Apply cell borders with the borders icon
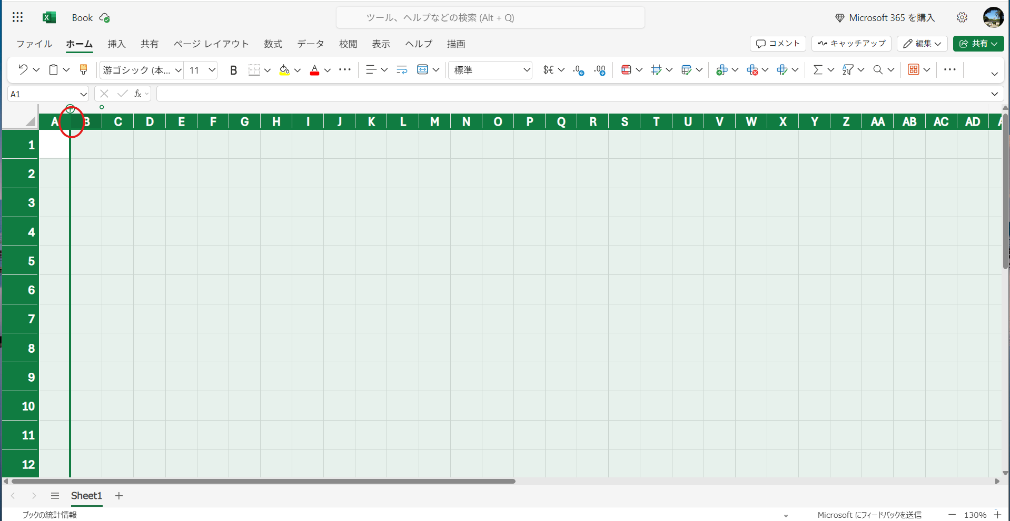Viewport: 1010px width, 521px height. pos(254,70)
